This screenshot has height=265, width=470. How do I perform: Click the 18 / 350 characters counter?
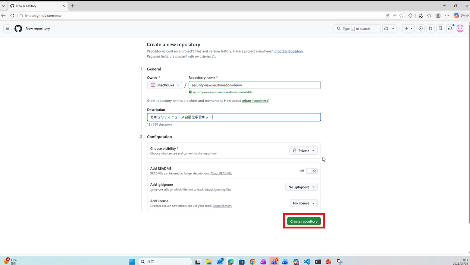pos(160,124)
